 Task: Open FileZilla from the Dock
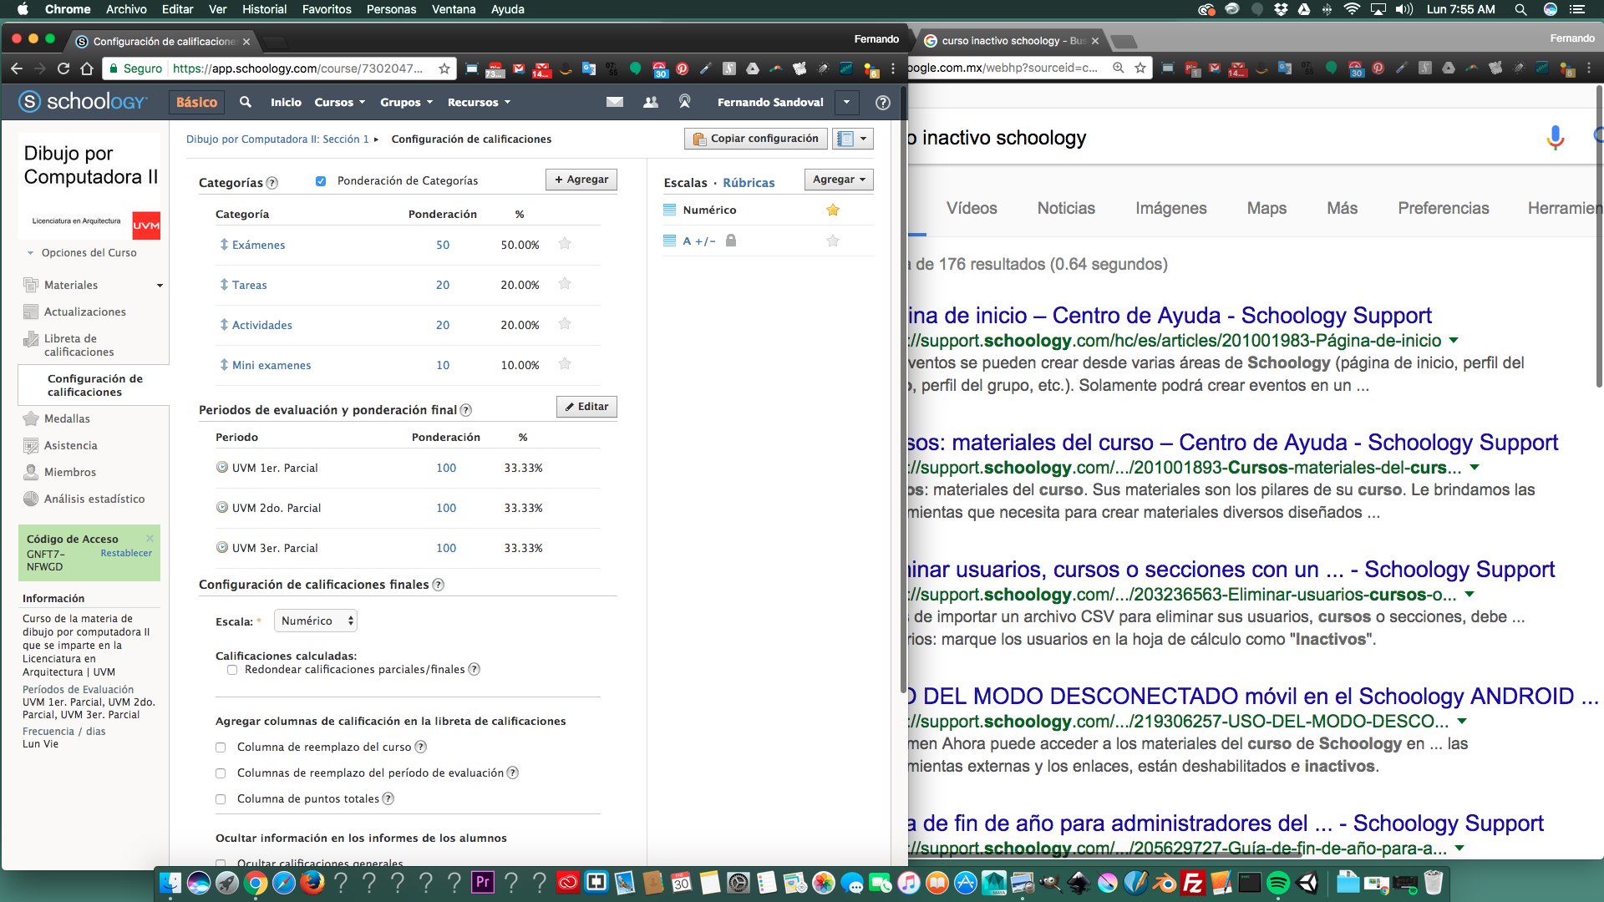[1193, 883]
